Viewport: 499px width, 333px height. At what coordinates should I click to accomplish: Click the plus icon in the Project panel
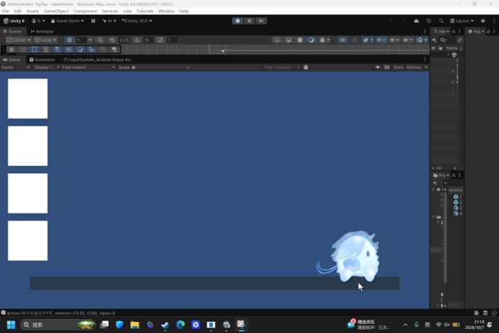click(435, 183)
